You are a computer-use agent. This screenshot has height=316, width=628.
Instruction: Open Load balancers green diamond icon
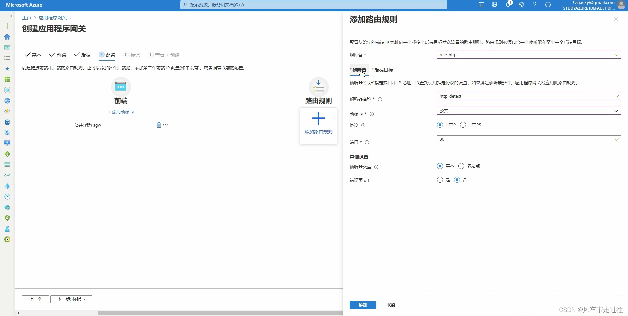[7, 154]
